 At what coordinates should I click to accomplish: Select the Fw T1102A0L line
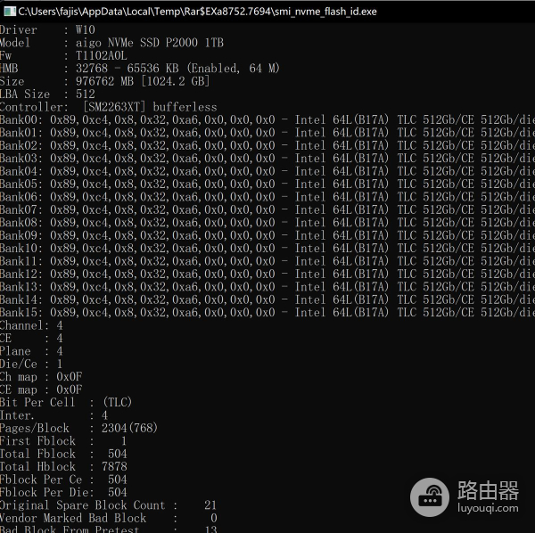pyautogui.click(x=63, y=55)
